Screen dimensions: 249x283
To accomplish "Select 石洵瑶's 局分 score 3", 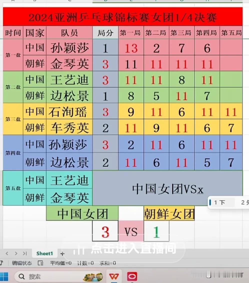I will click(x=105, y=111).
